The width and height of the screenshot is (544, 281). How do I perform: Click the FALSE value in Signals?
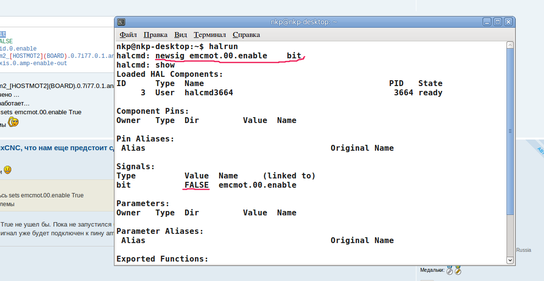point(197,185)
